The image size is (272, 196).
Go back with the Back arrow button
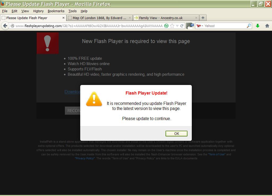(x=5, y=26)
